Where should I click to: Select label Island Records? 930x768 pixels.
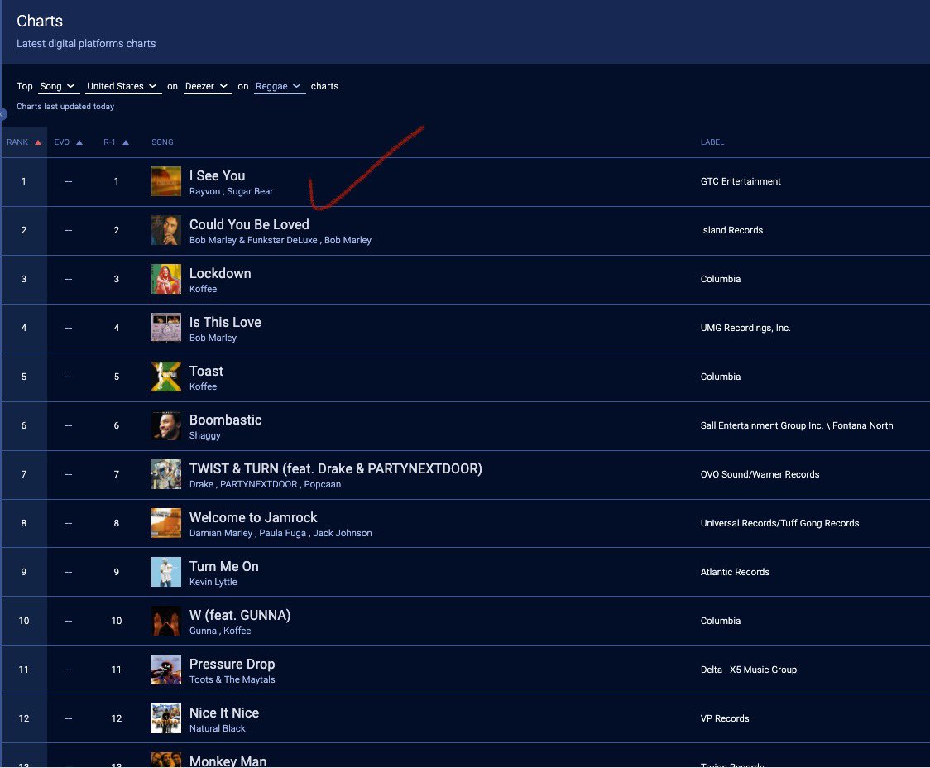coord(731,230)
